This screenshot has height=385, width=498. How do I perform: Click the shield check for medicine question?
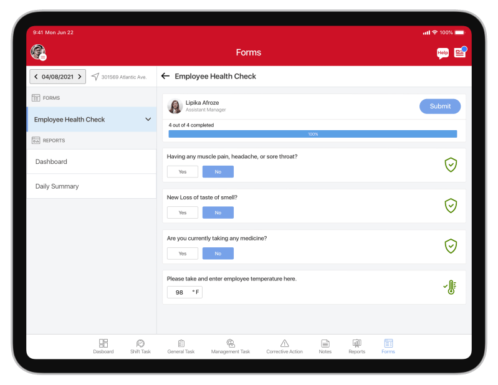point(451,246)
